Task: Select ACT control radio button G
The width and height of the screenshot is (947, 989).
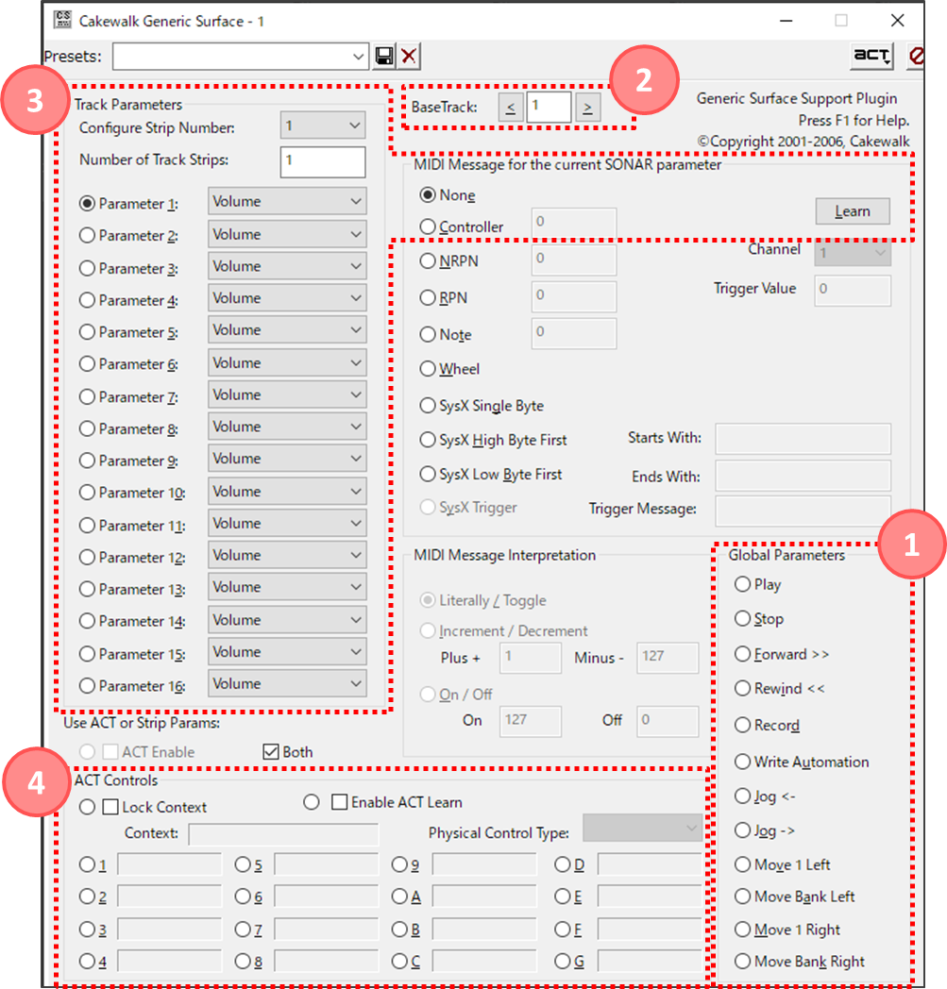Action: [562, 962]
